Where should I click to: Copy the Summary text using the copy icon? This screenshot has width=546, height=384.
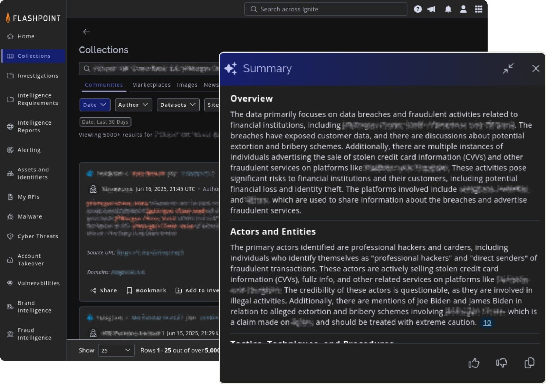(x=529, y=363)
